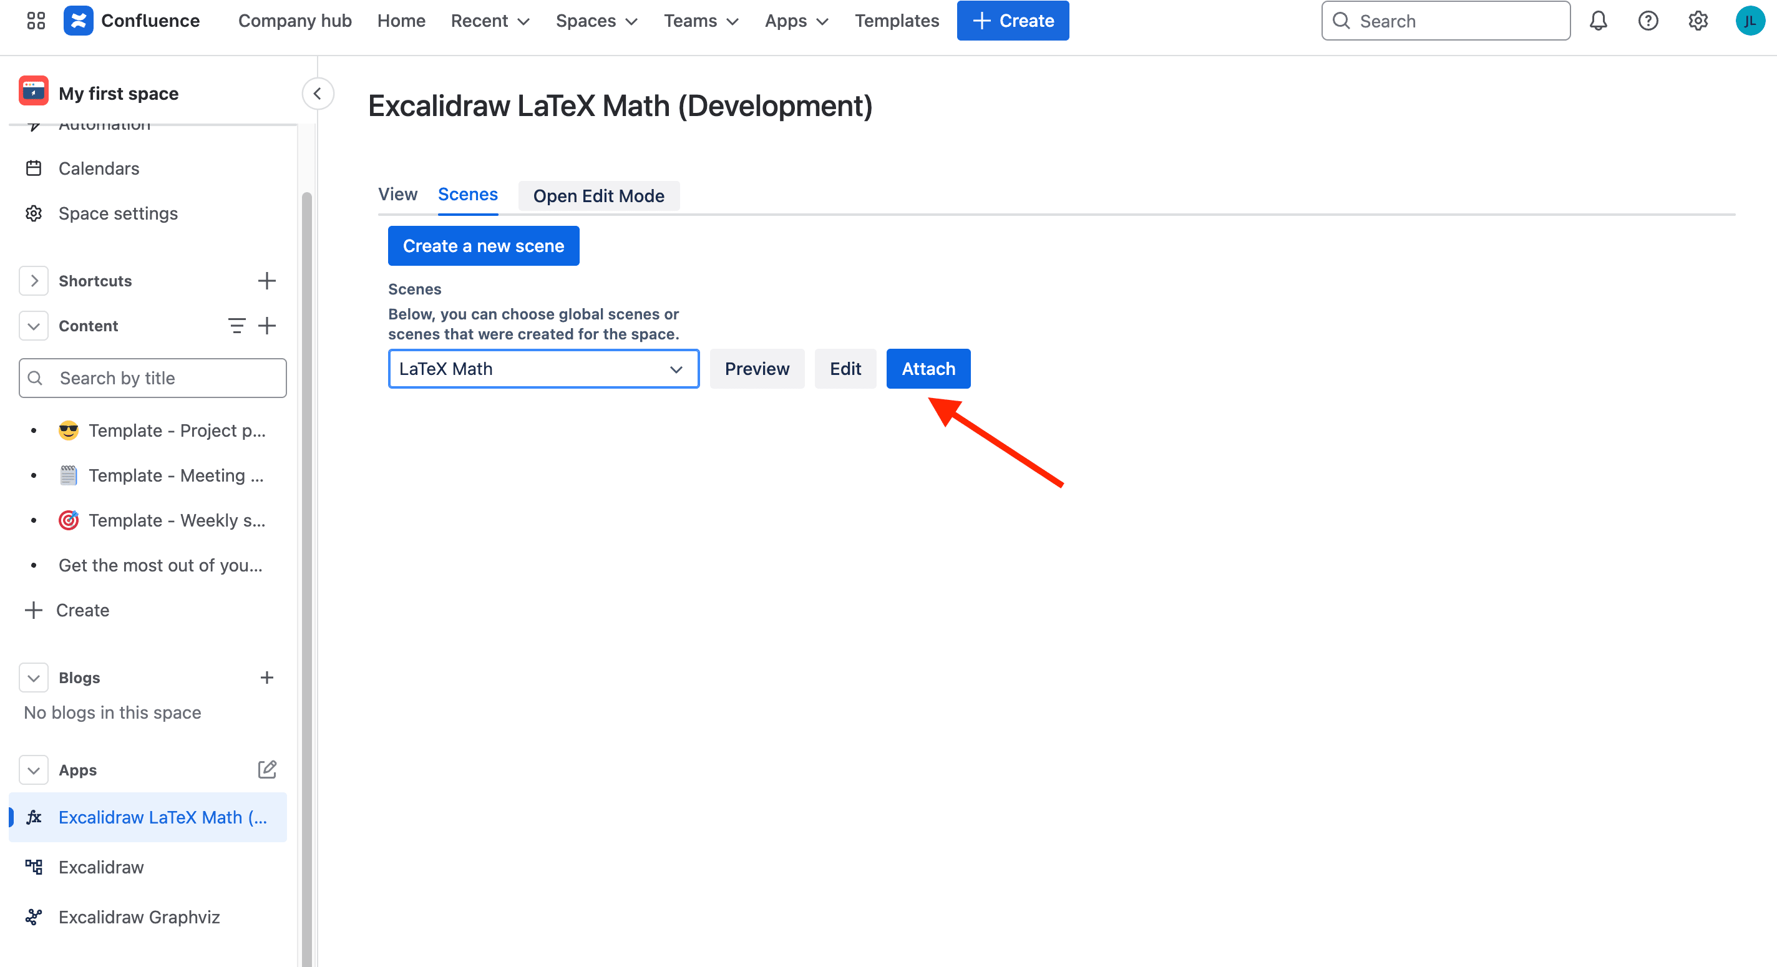
Task: Click the Search by title field
Action: click(152, 378)
